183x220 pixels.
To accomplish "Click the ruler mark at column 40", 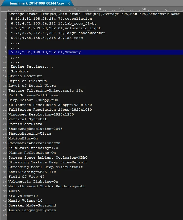I will pos(99,9).
